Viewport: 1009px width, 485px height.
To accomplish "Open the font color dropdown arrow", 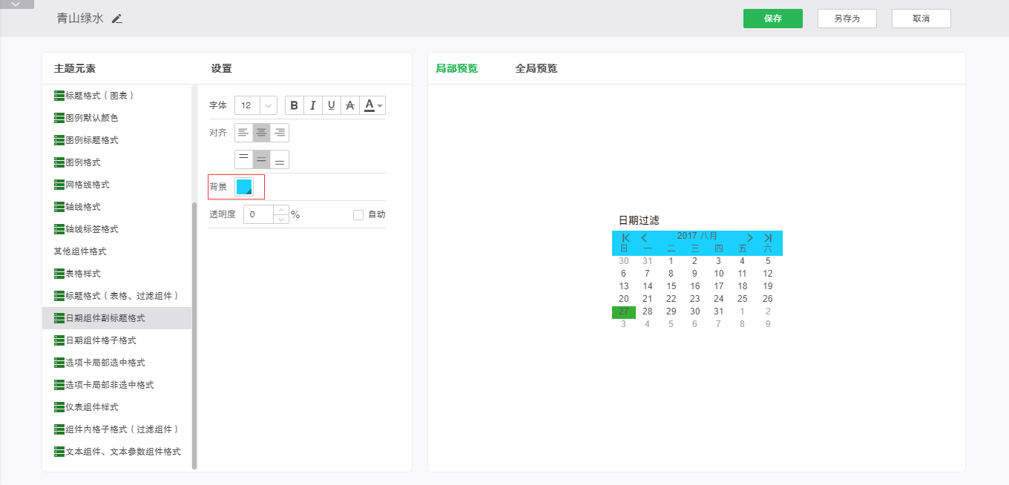I will pos(381,106).
